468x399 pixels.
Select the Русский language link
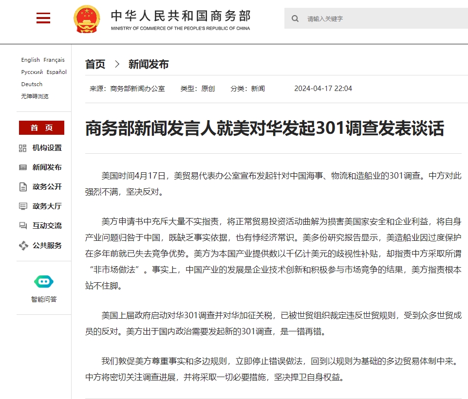point(32,72)
